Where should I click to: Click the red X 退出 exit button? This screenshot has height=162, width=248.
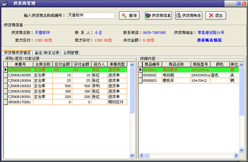[x=216, y=15]
